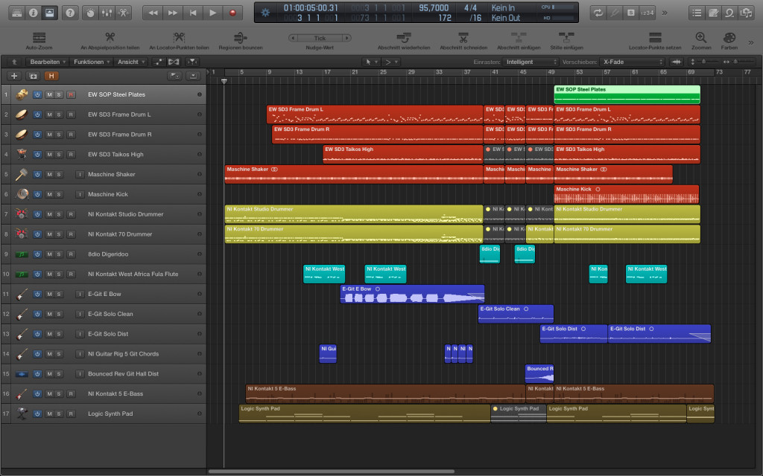
Task: Click the tempo value 95,7000
Action: pyautogui.click(x=434, y=8)
